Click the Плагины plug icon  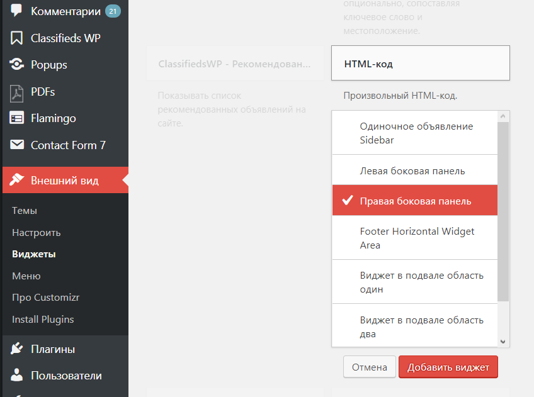pos(16,349)
